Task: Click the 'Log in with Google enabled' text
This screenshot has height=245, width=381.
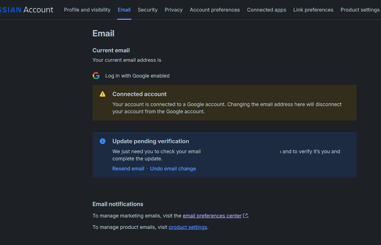Action: [137, 76]
